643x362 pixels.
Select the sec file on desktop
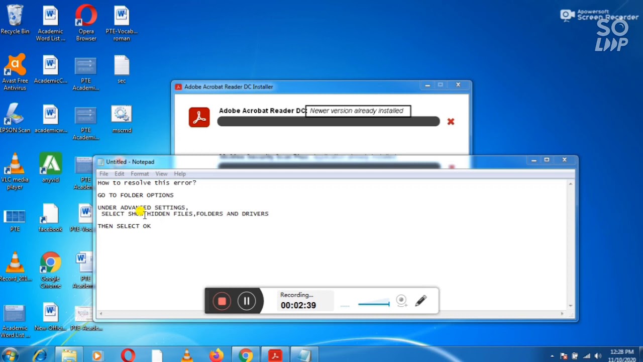click(x=122, y=69)
